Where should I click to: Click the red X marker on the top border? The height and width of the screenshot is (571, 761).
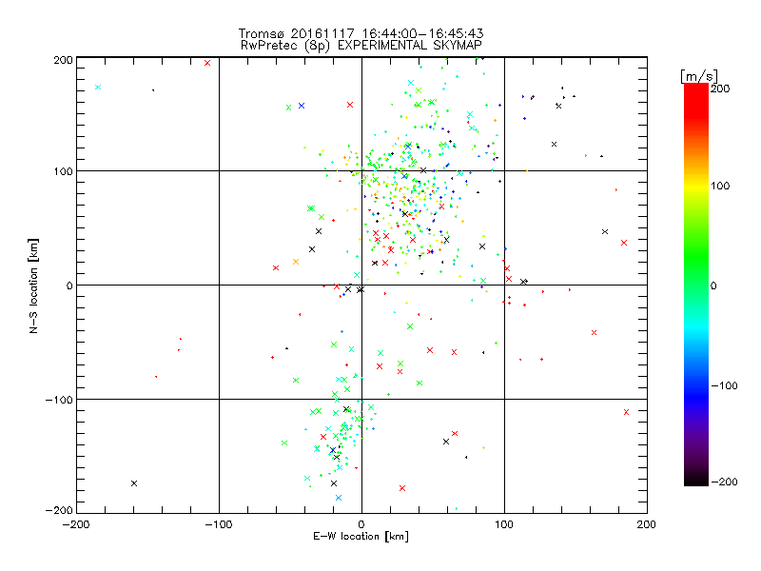(x=207, y=63)
